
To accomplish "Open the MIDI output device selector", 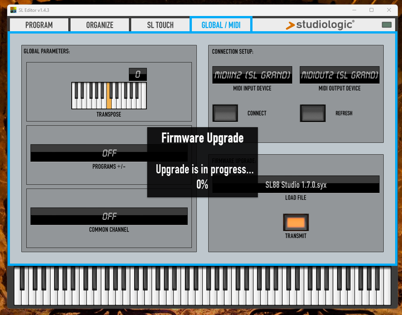I will tap(339, 75).
